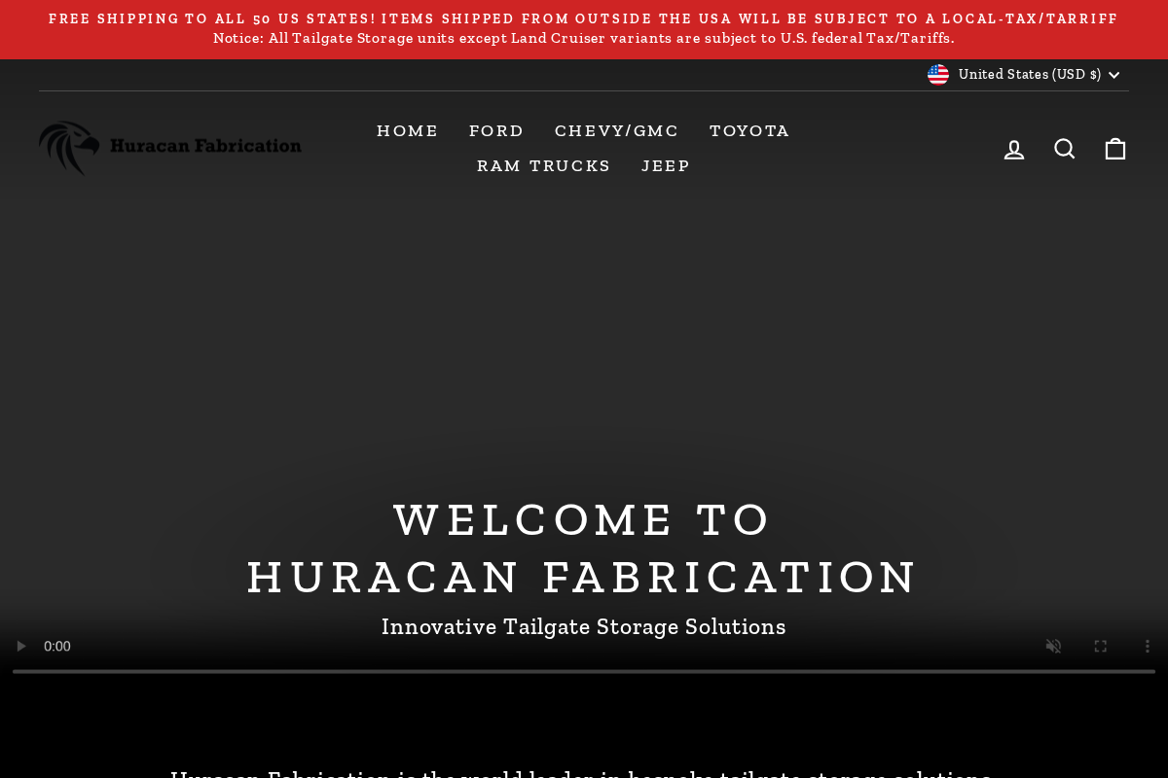Expand the country selector chevron
The image size is (1168, 778).
coord(1113,75)
